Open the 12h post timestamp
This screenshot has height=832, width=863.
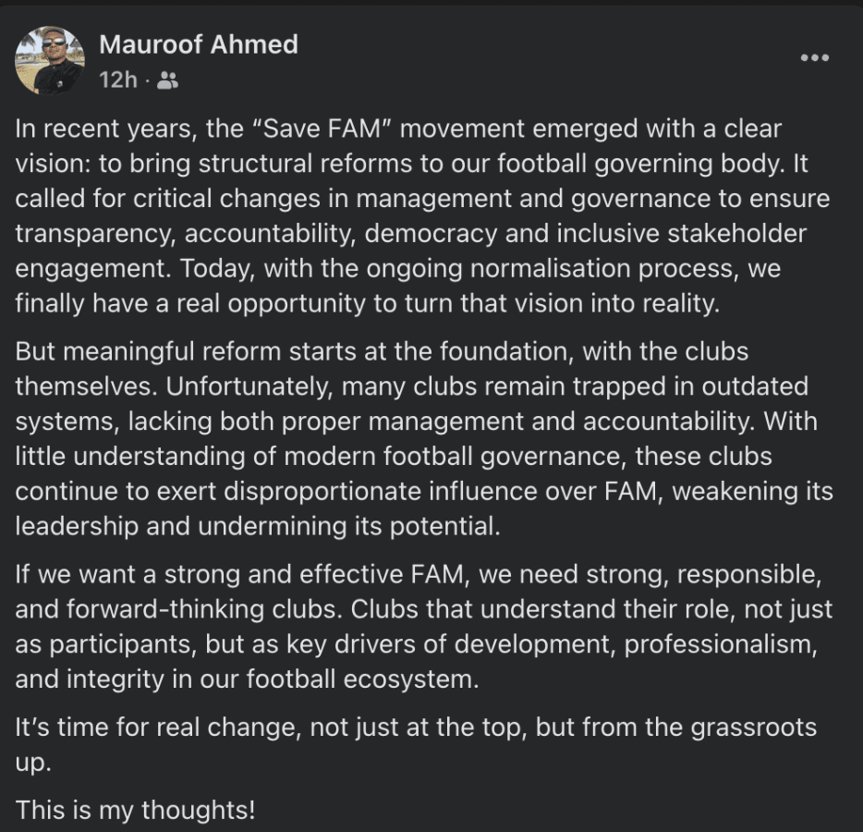coord(117,80)
